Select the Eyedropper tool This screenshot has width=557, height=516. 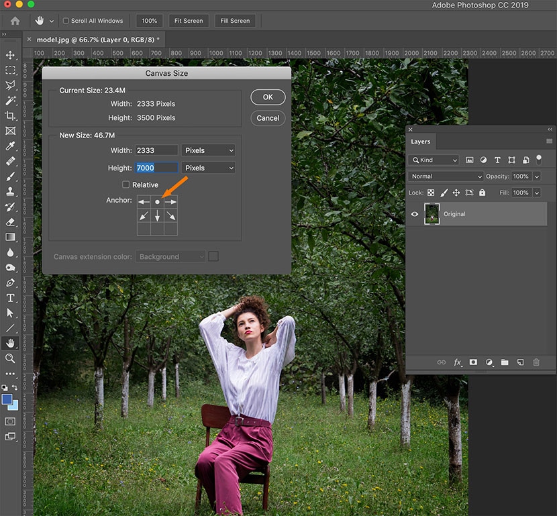click(x=10, y=146)
